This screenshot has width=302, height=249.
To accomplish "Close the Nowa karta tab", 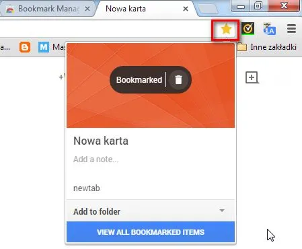I will click(186, 9).
